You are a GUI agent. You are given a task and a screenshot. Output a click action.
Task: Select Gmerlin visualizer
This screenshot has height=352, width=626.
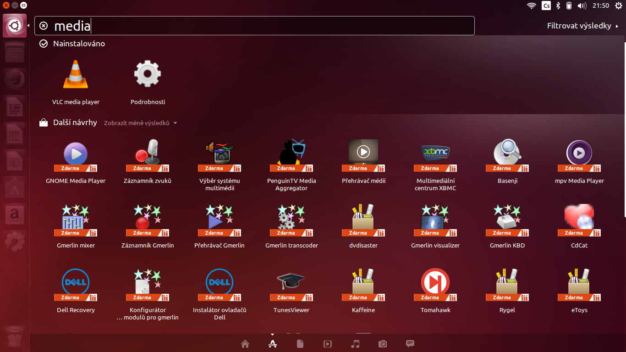click(435, 226)
